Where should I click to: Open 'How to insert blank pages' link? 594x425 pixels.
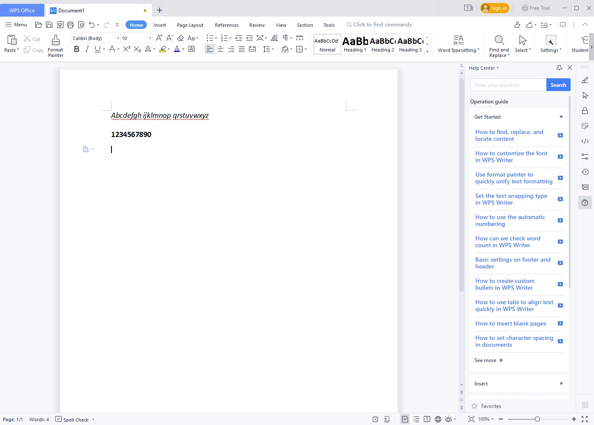tap(511, 324)
